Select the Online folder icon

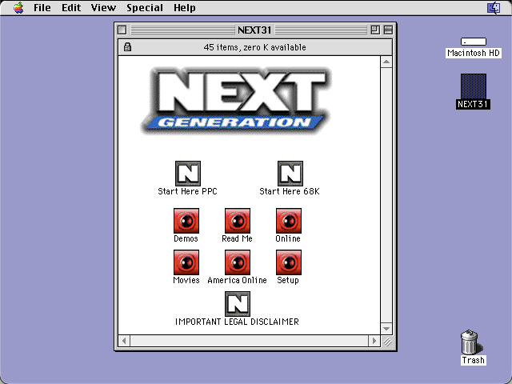(289, 221)
